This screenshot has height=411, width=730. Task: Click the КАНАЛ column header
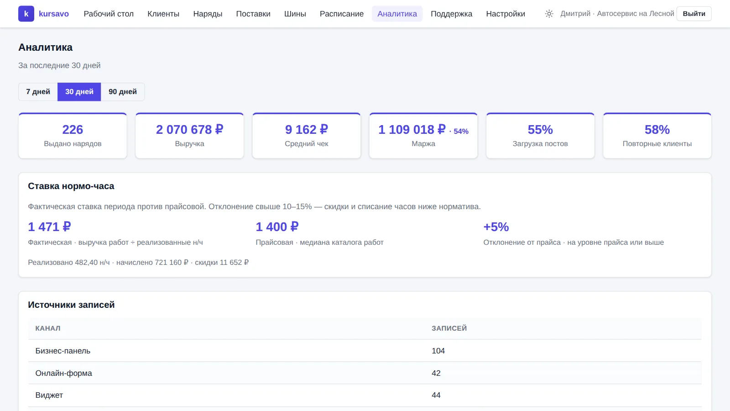(48, 328)
